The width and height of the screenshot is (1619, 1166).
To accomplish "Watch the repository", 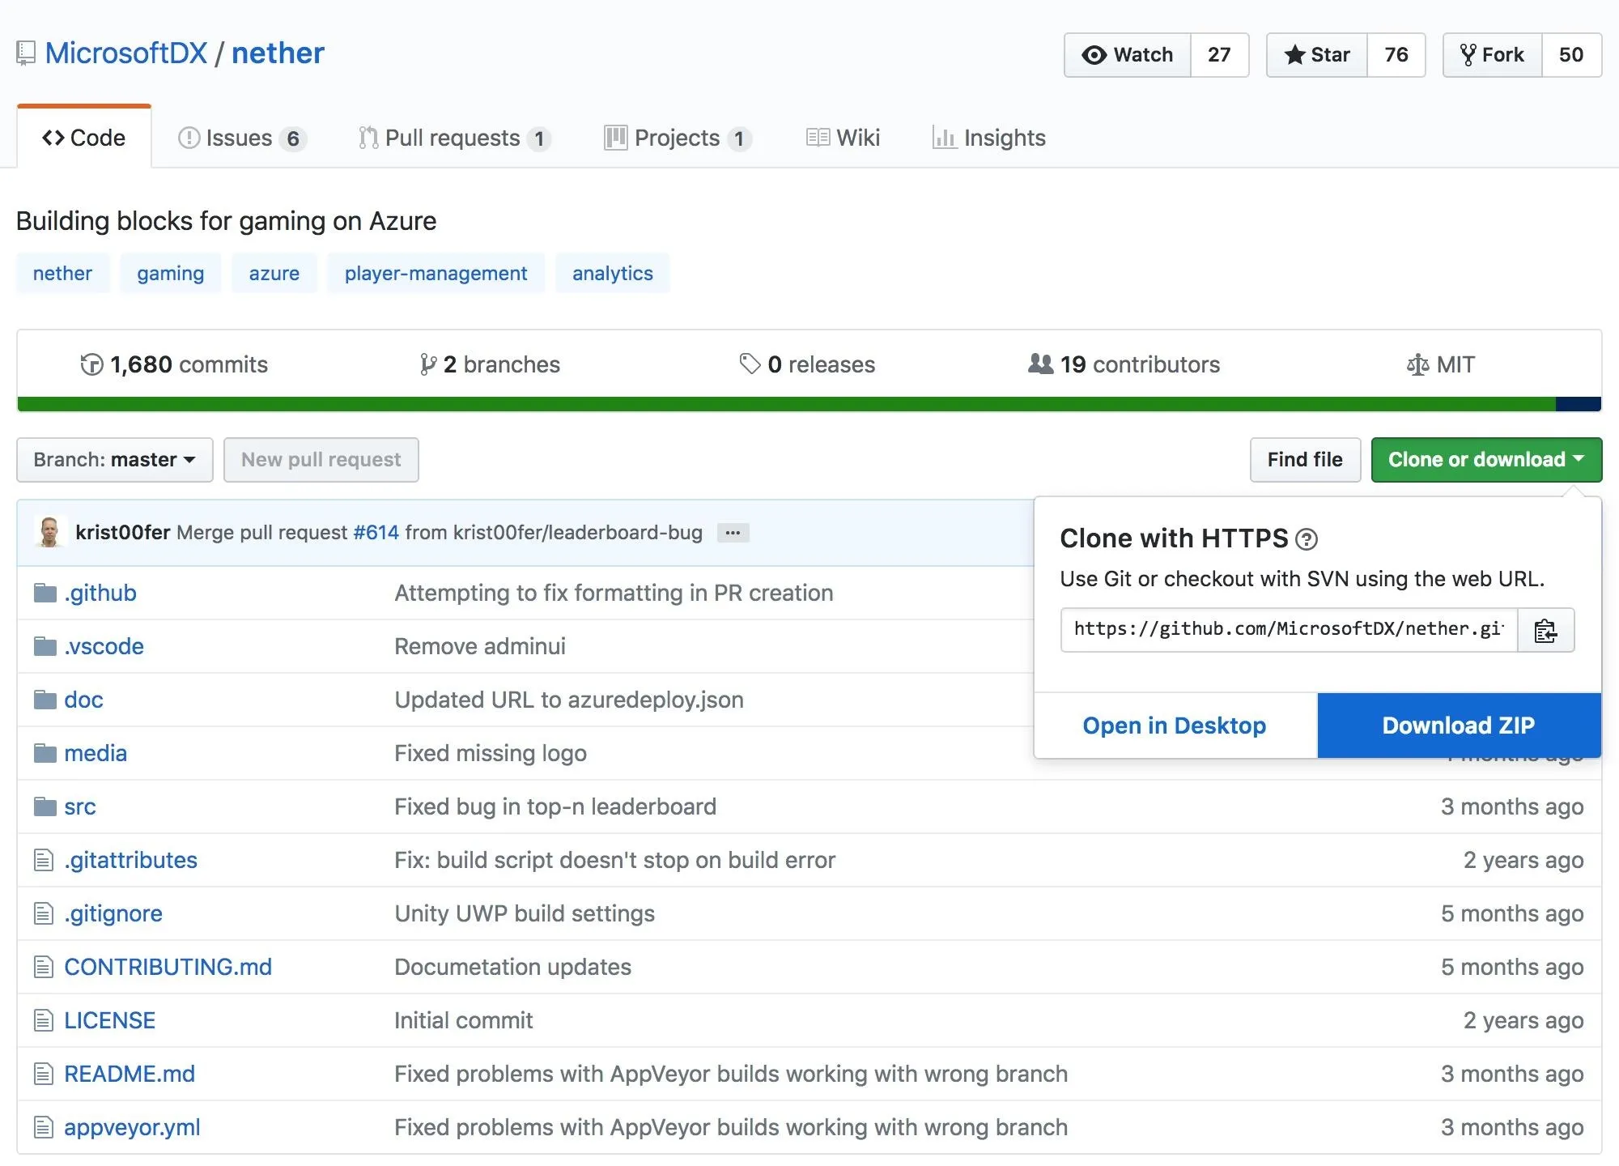I will 1128,55.
